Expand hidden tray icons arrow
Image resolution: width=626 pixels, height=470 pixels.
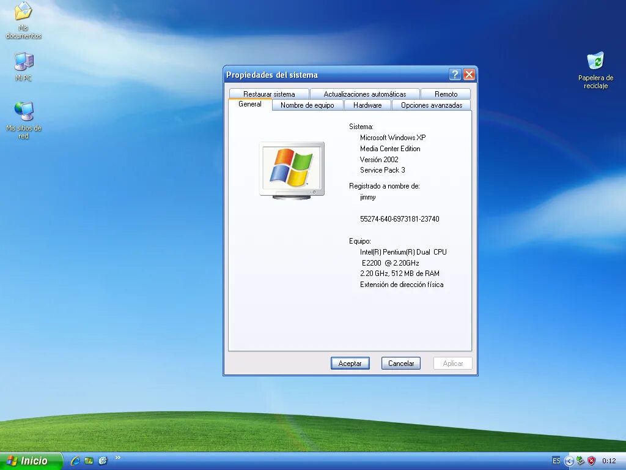(569, 461)
